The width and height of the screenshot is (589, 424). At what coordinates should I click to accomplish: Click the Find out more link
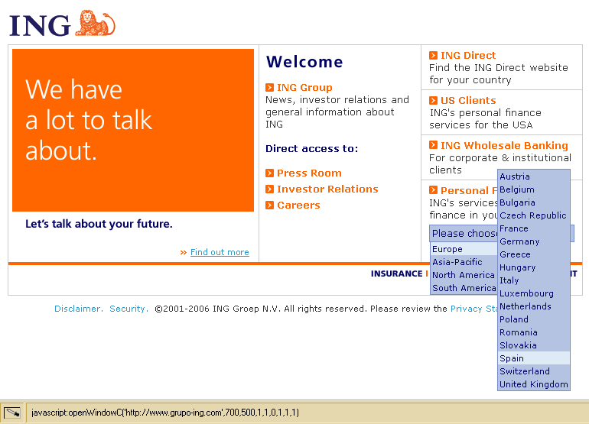[220, 252]
